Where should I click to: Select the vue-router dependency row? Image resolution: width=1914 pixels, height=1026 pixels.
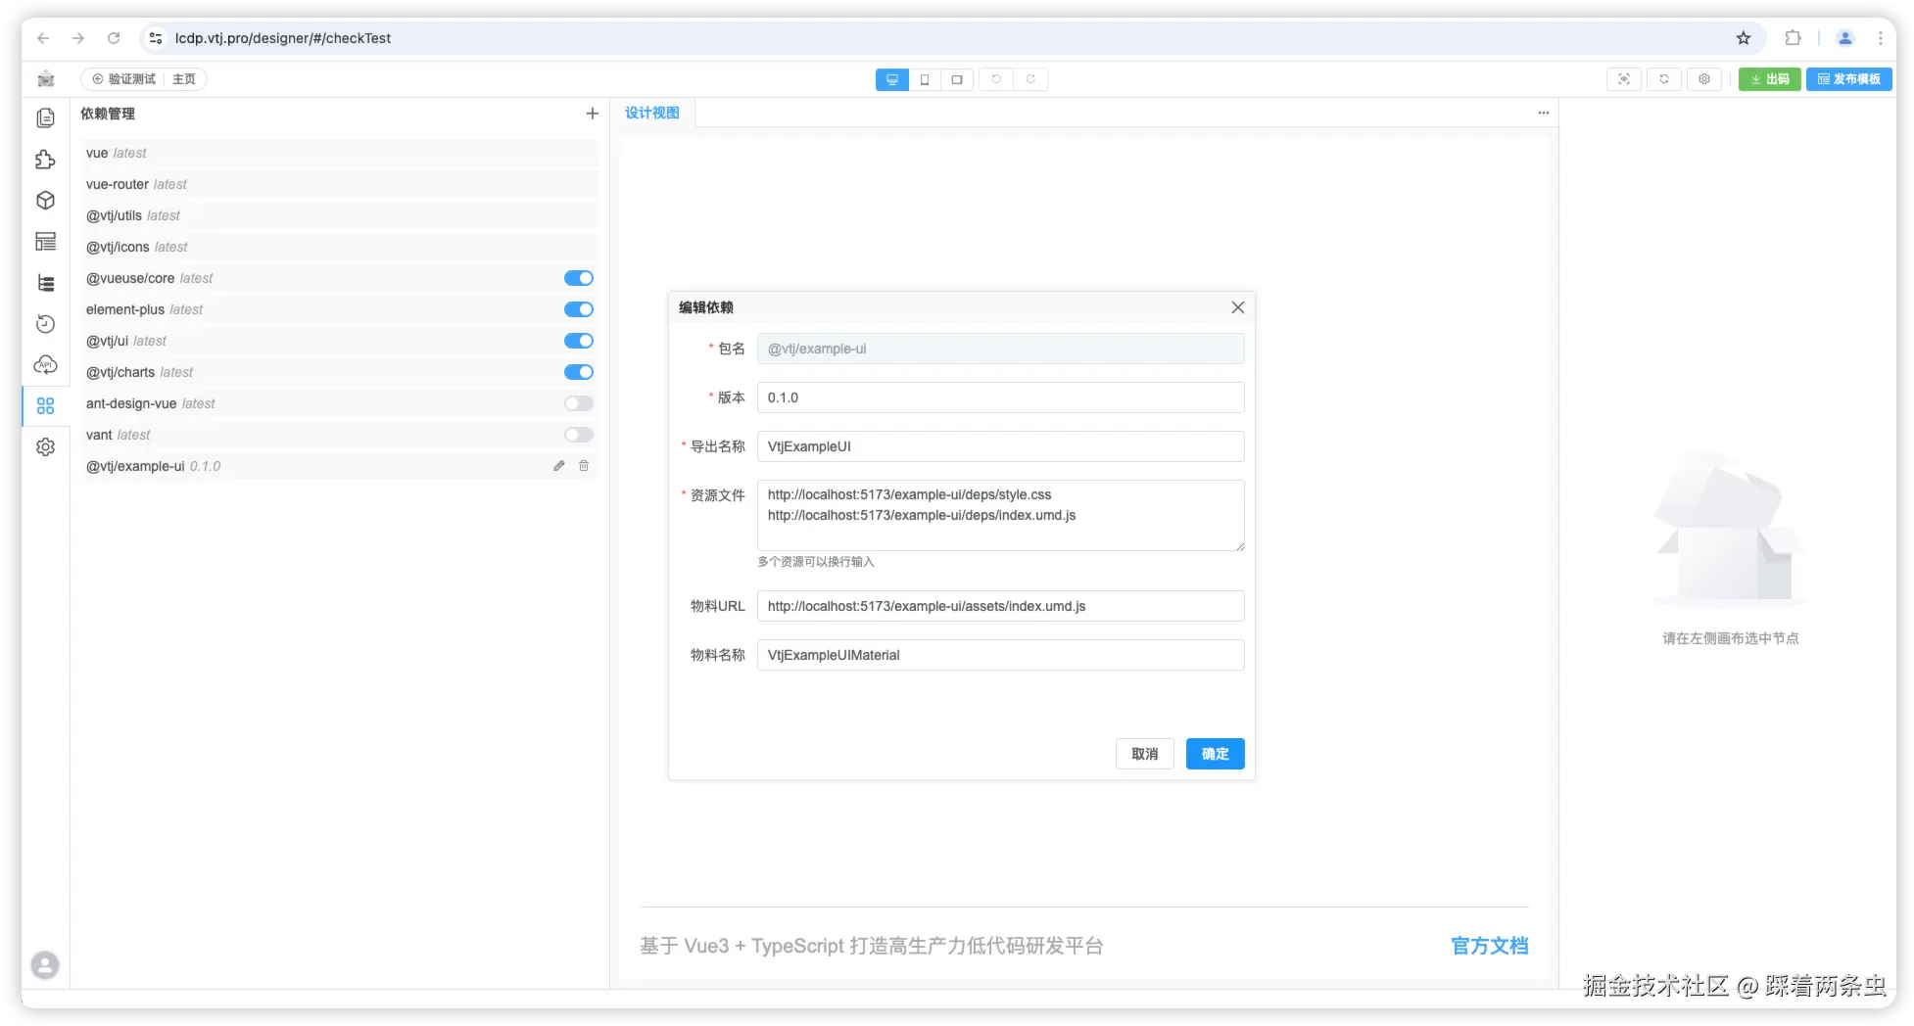click(x=340, y=184)
